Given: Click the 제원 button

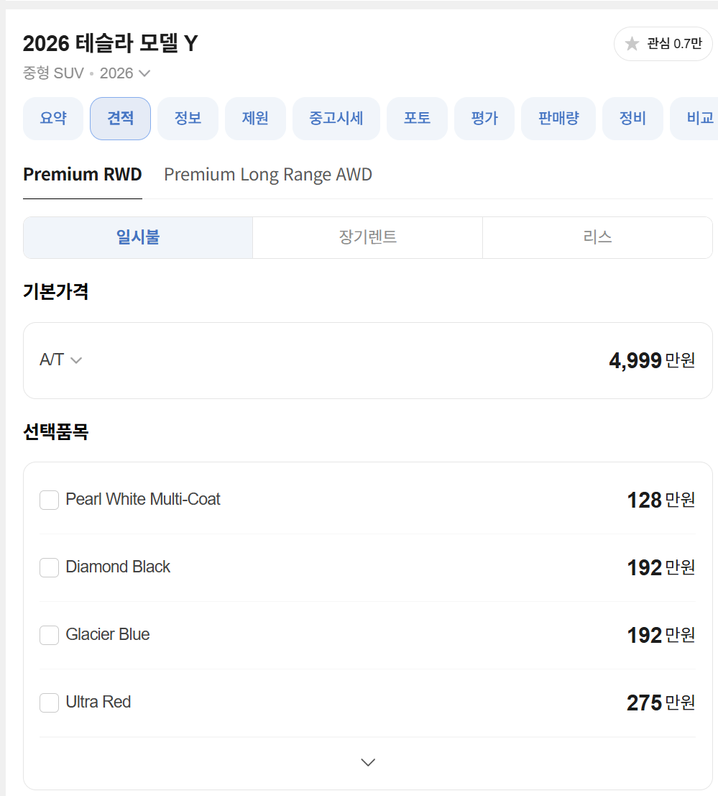Looking at the screenshot, I should 255,118.
